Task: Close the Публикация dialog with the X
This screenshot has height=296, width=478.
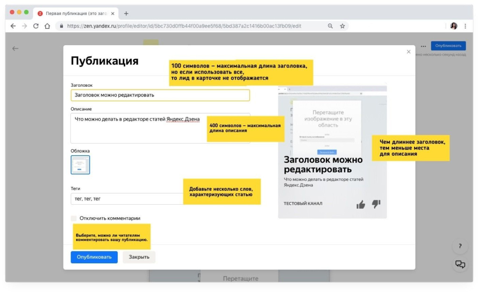Action: click(408, 52)
